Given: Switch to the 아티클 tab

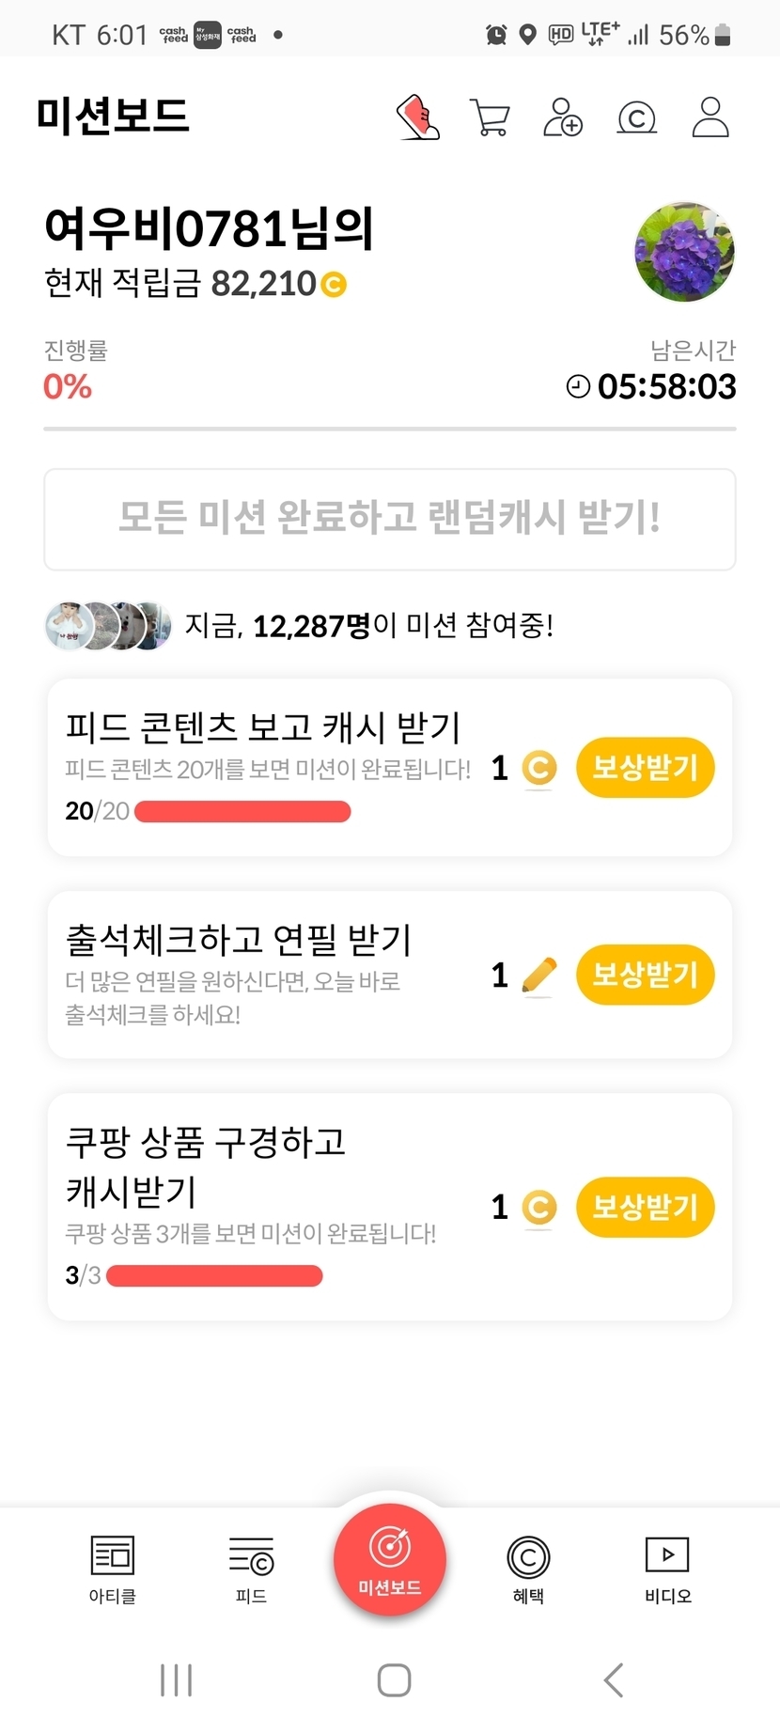Looking at the screenshot, I should [113, 1568].
